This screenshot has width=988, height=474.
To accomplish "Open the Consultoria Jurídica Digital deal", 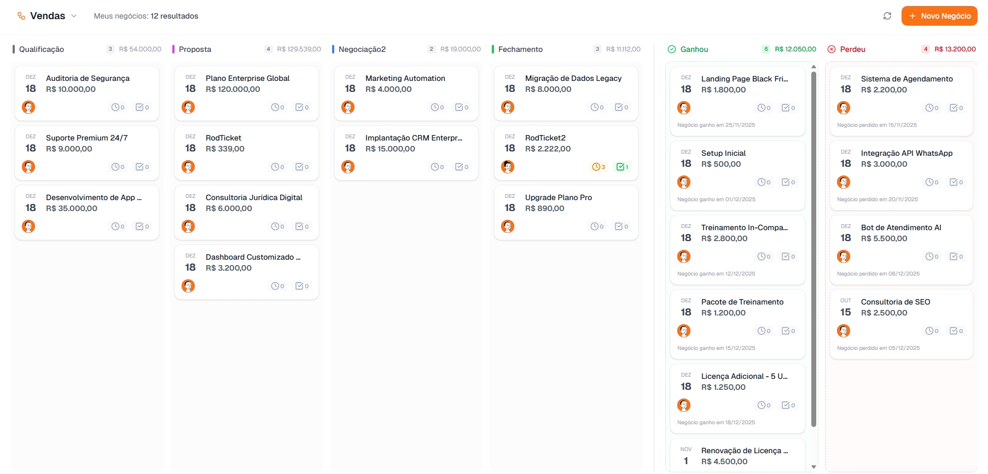I will [254, 197].
